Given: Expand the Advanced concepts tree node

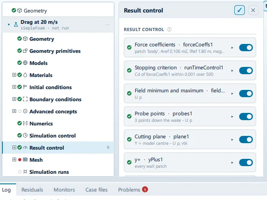Looking at the screenshot, I should tap(14, 111).
